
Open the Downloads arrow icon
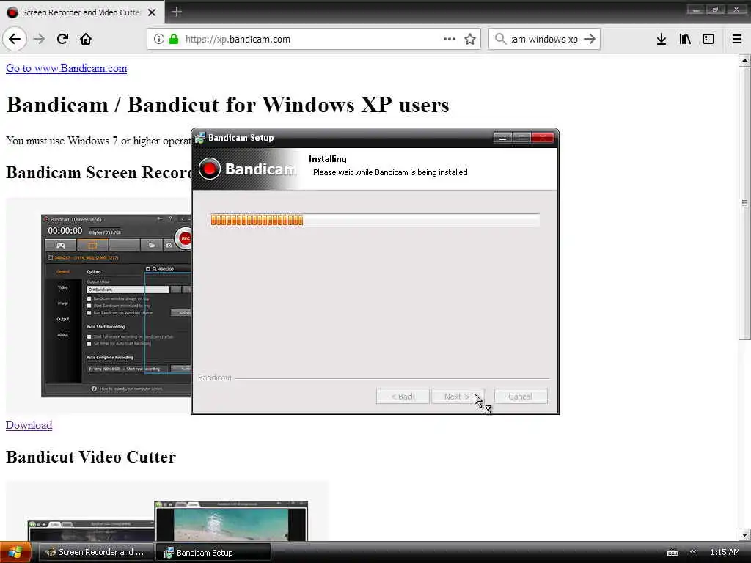click(662, 39)
